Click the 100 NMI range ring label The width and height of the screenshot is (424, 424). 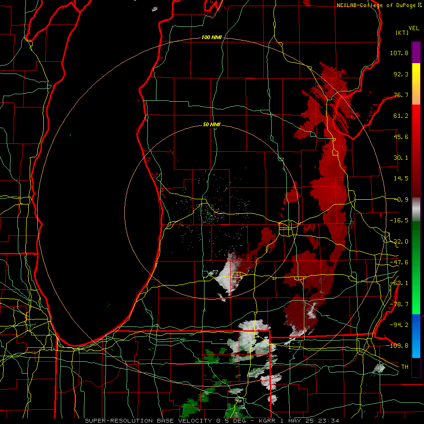[x=212, y=37]
